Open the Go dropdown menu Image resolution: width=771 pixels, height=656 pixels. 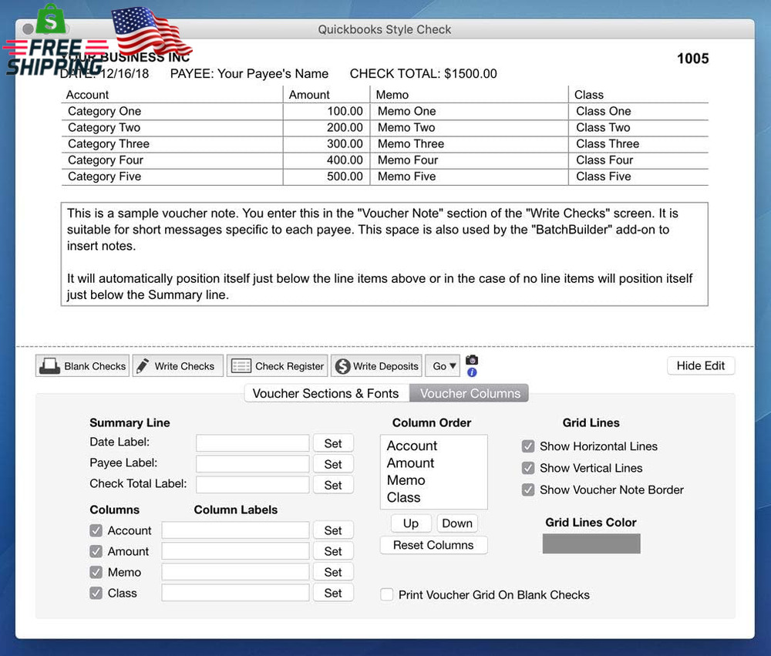click(443, 365)
